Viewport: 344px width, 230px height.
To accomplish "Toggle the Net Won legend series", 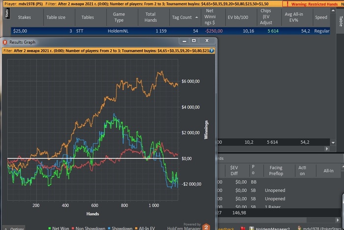I will [x=58, y=228].
